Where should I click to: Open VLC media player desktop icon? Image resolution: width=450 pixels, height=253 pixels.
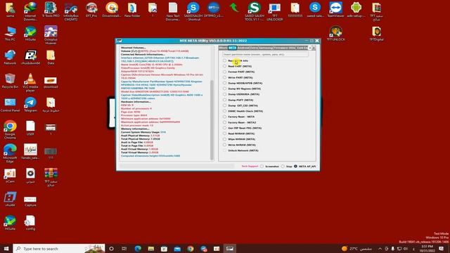click(x=30, y=82)
